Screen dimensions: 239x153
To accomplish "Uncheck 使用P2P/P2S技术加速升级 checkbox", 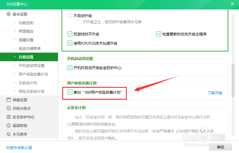I will [x=70, y=43].
